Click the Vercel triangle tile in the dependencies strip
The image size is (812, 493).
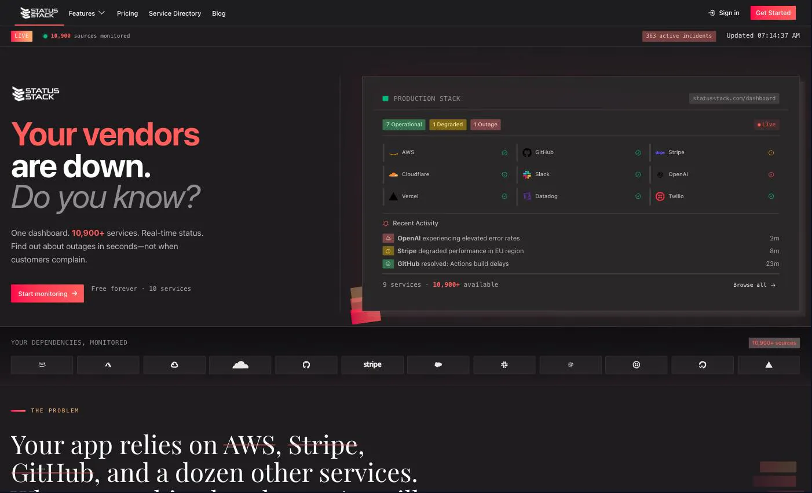(769, 364)
